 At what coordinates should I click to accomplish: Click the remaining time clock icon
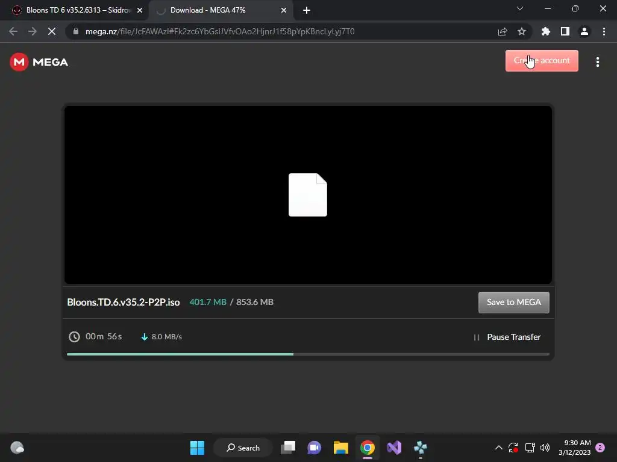tap(74, 337)
